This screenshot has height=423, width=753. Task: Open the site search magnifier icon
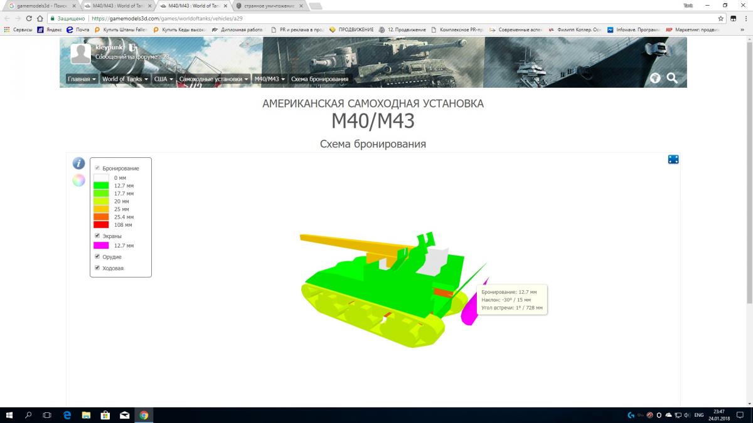[x=672, y=78]
